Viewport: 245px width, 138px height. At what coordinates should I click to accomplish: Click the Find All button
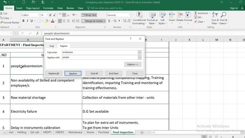pos(94,73)
